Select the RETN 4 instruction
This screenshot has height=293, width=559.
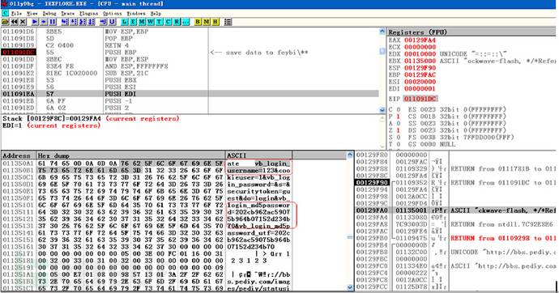[117, 45]
